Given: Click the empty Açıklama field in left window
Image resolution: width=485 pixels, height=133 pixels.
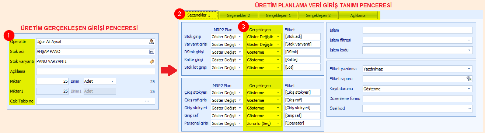Looking at the screenshot, I should (95, 71).
